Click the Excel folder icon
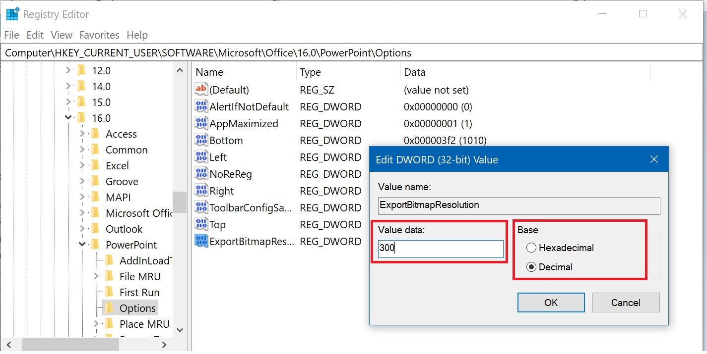The height and width of the screenshot is (354, 707). (x=95, y=166)
